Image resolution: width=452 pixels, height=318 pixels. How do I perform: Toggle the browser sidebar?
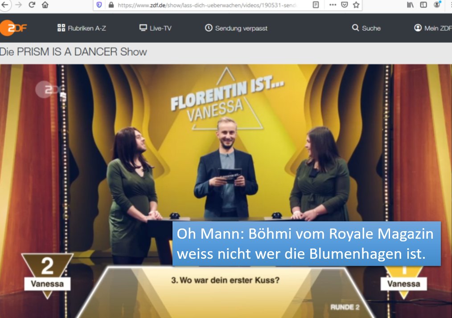(423, 5)
